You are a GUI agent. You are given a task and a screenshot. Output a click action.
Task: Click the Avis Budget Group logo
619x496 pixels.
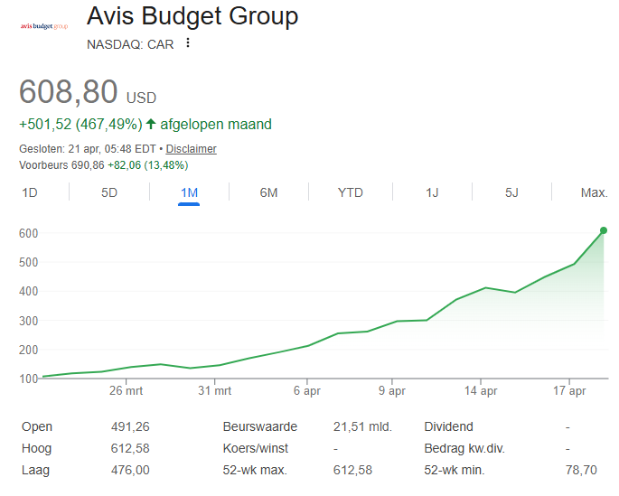click(x=44, y=26)
